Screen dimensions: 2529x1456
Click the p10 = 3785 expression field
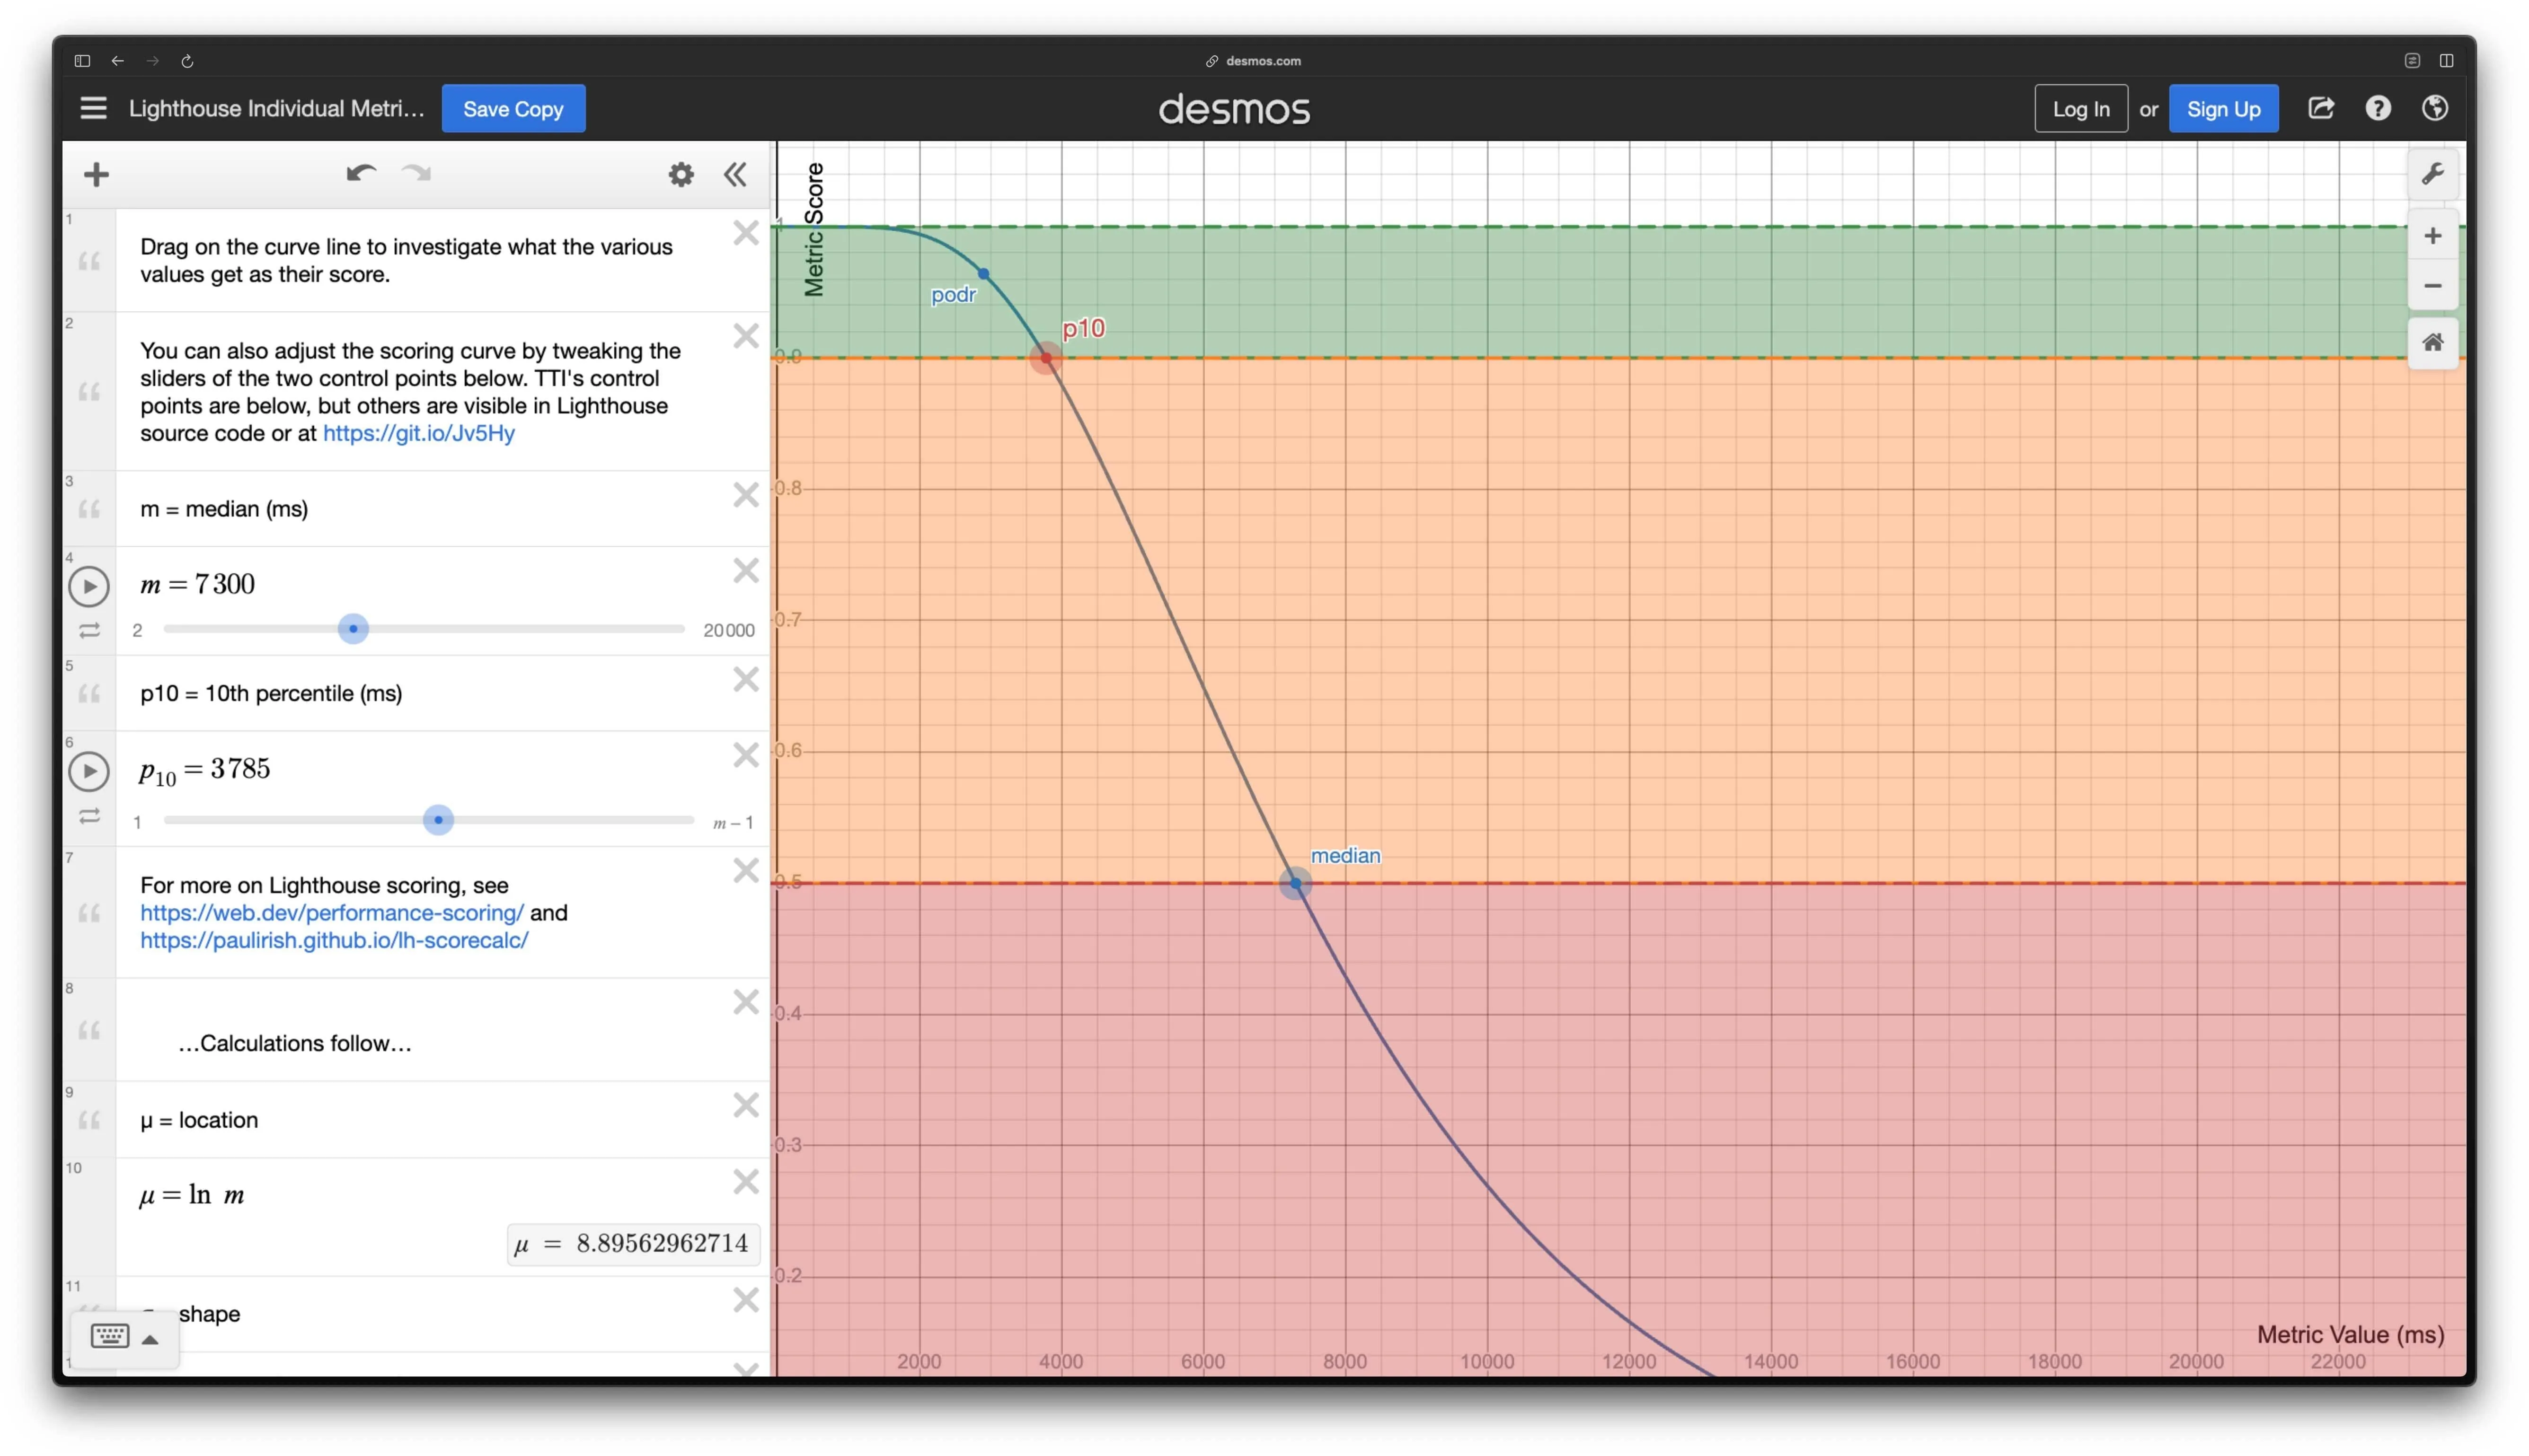click(x=204, y=770)
